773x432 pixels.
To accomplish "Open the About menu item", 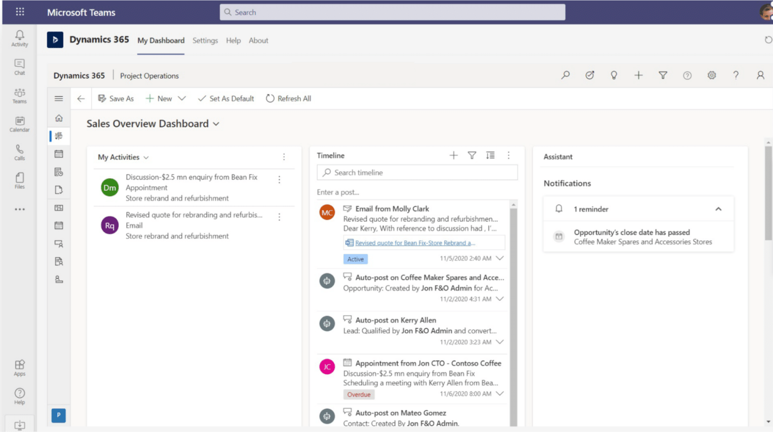I will [x=258, y=40].
